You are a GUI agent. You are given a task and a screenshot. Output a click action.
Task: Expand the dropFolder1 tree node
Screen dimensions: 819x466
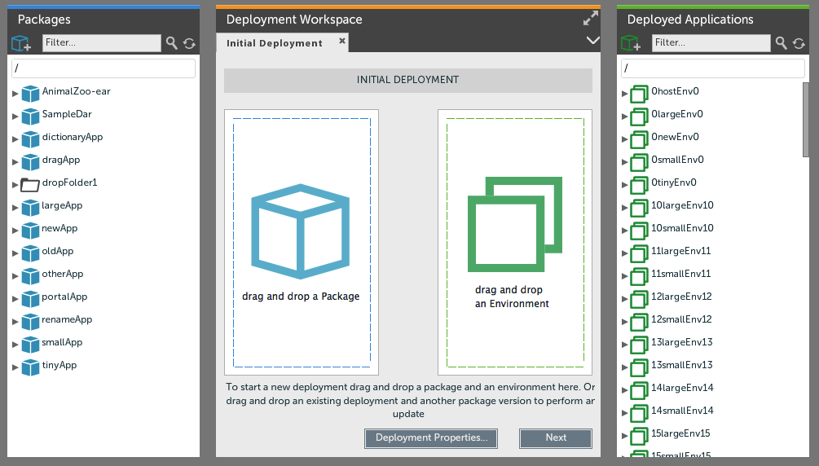tap(15, 185)
